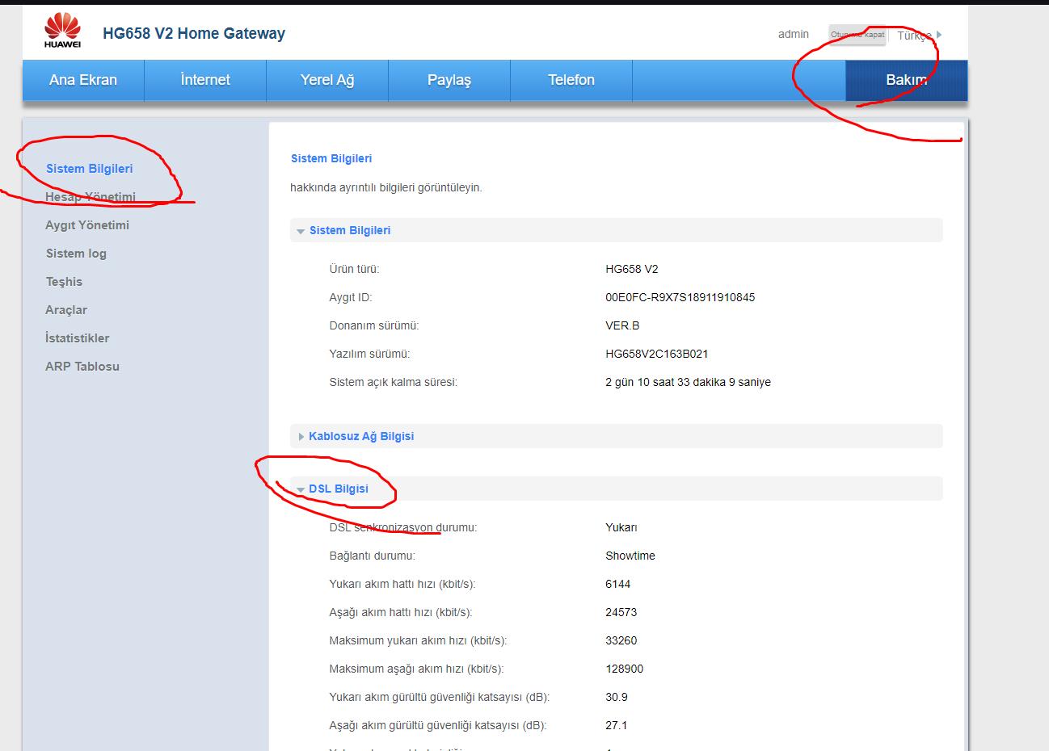Go to Aygıt Yönetimi page
Viewport: 1049px width, 751px height.
pos(87,225)
